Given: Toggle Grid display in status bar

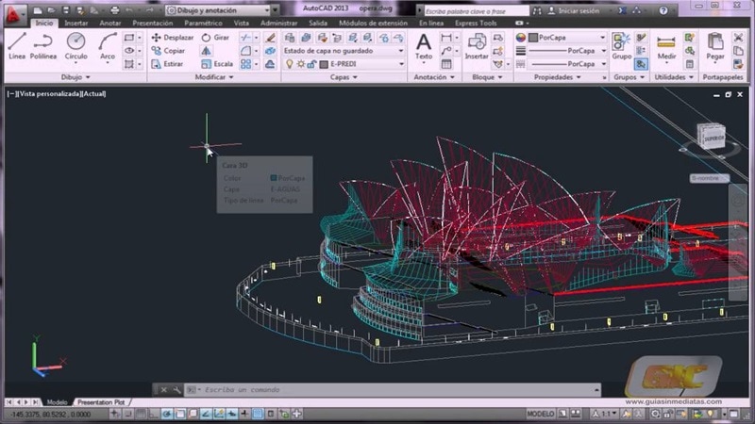Looking at the screenshot, I should [x=141, y=414].
